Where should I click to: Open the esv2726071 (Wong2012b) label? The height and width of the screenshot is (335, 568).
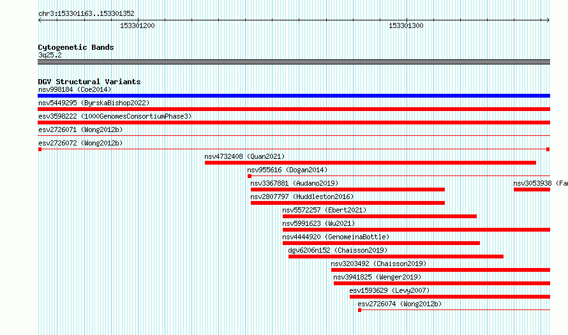pyautogui.click(x=80, y=130)
